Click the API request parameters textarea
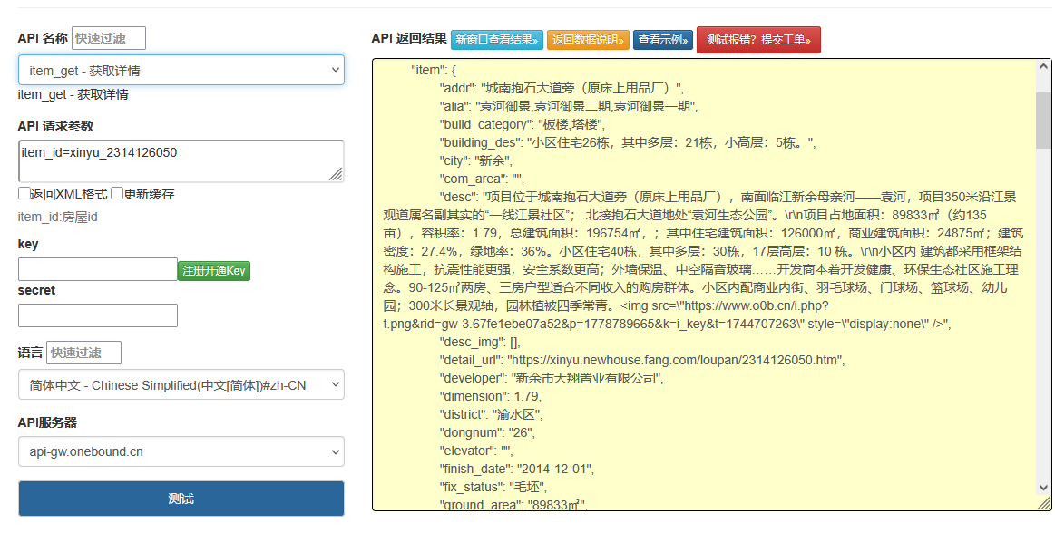Image resolution: width=1055 pixels, height=533 pixels. (x=181, y=161)
